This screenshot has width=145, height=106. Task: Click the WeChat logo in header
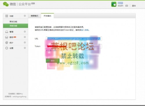pos(6,4)
